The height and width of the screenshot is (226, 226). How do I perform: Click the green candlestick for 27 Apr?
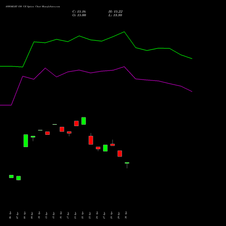pyautogui.click(x=105, y=148)
